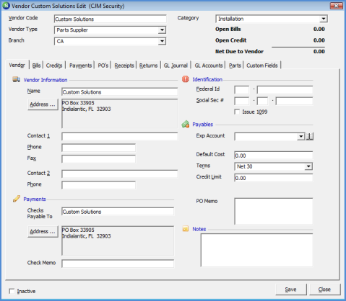Mark the vendor as Inactive
Viewport: 346px width, 301px height.
point(12,291)
